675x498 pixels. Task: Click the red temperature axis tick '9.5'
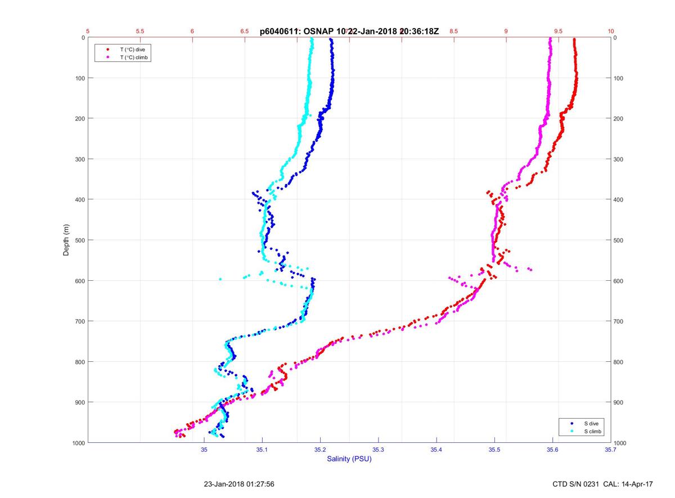tap(559, 32)
